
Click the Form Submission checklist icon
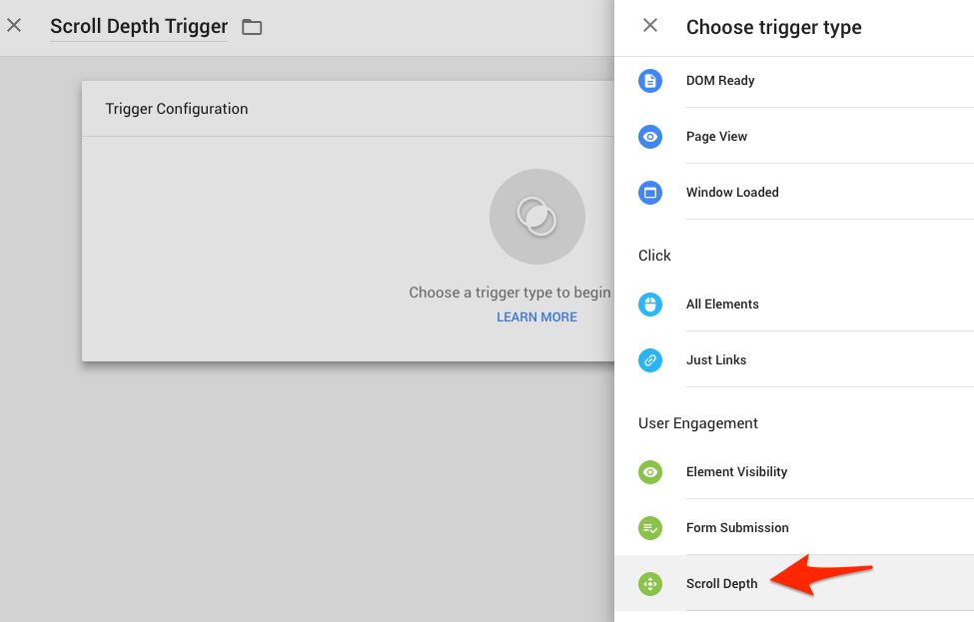pos(649,527)
